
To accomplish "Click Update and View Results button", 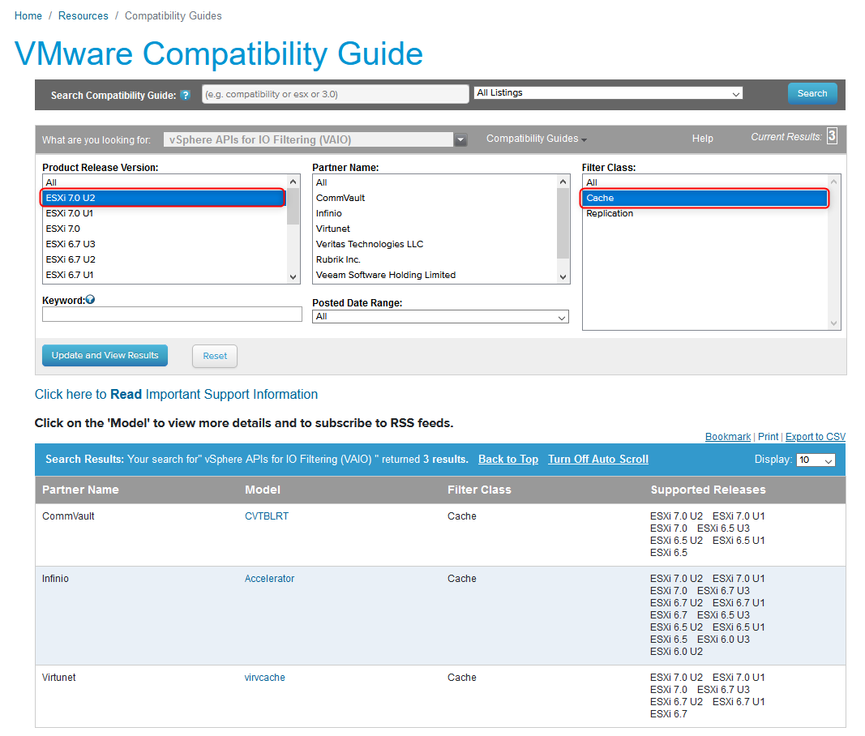I will tap(105, 355).
